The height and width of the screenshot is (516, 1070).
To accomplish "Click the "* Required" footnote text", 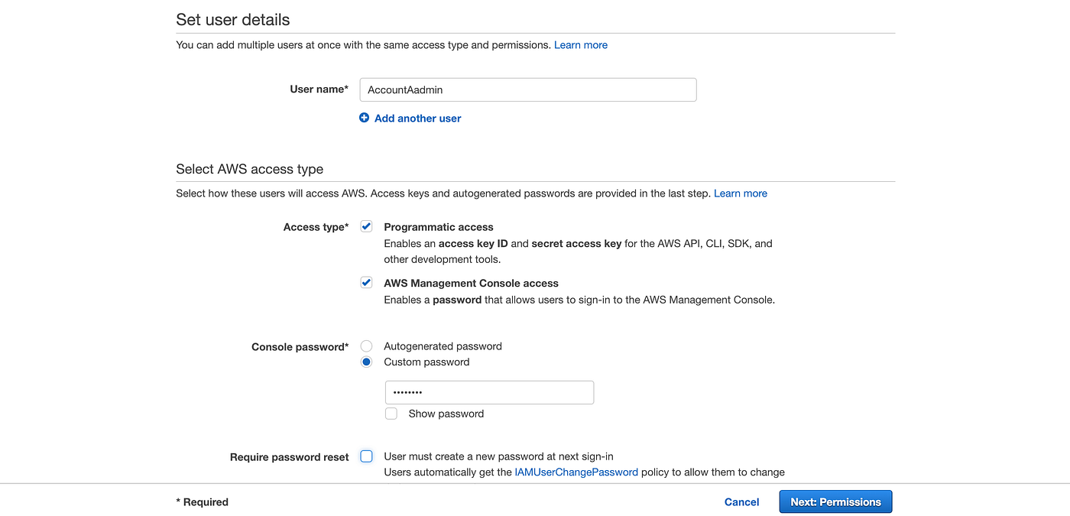I will tap(201, 501).
